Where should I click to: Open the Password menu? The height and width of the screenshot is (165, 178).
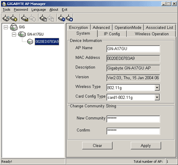(21, 10)
